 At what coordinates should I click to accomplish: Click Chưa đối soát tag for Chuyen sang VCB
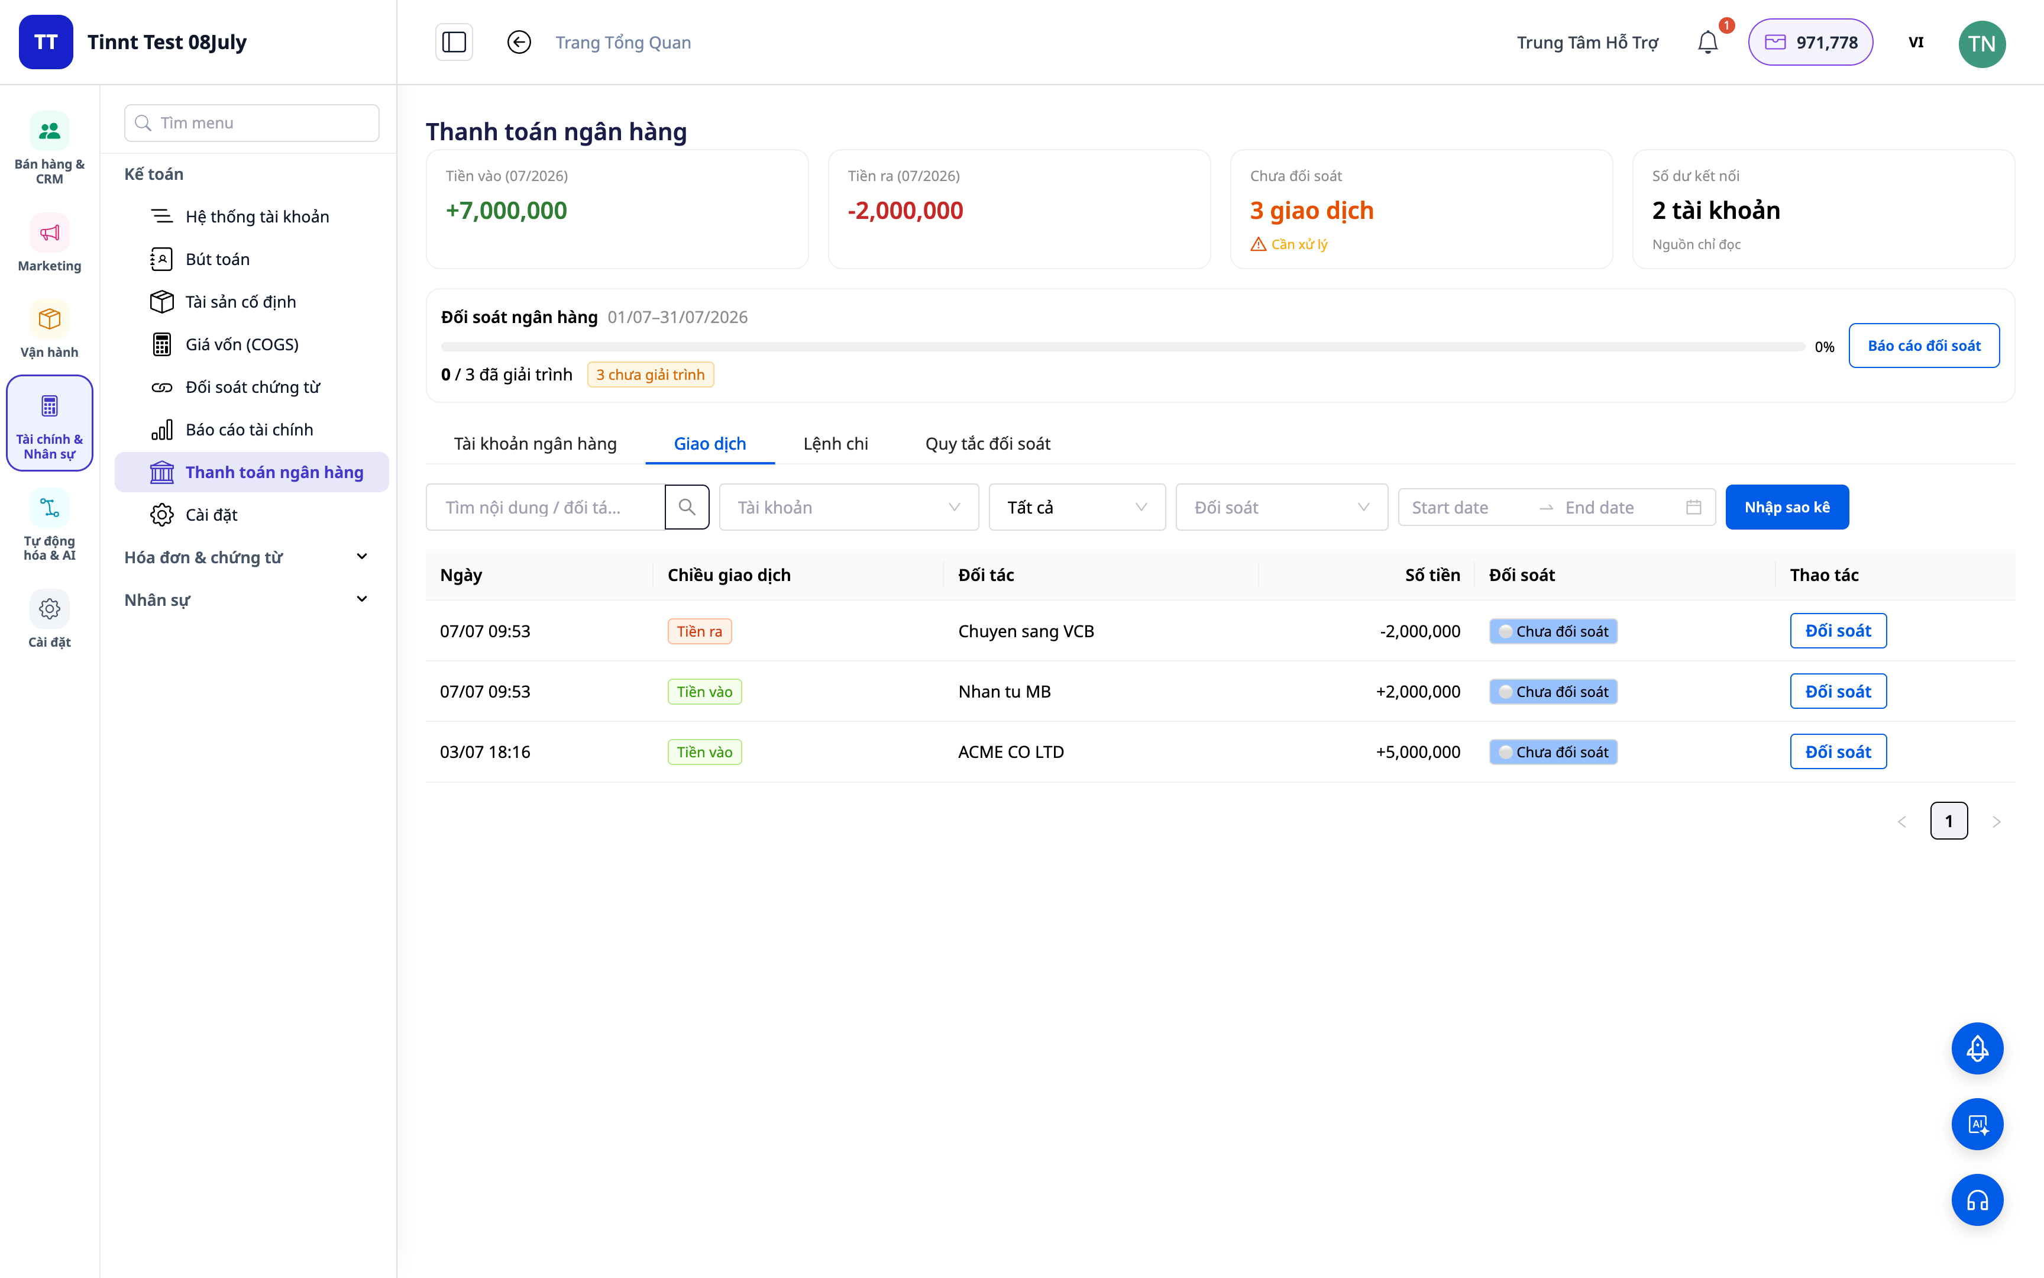(1553, 631)
